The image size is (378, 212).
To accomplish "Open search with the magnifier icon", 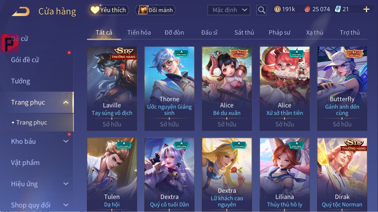I will click(x=262, y=10).
